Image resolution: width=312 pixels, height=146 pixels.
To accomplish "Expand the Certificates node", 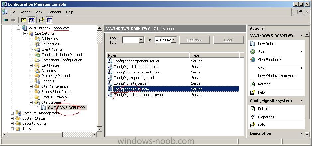I will click(31, 65).
